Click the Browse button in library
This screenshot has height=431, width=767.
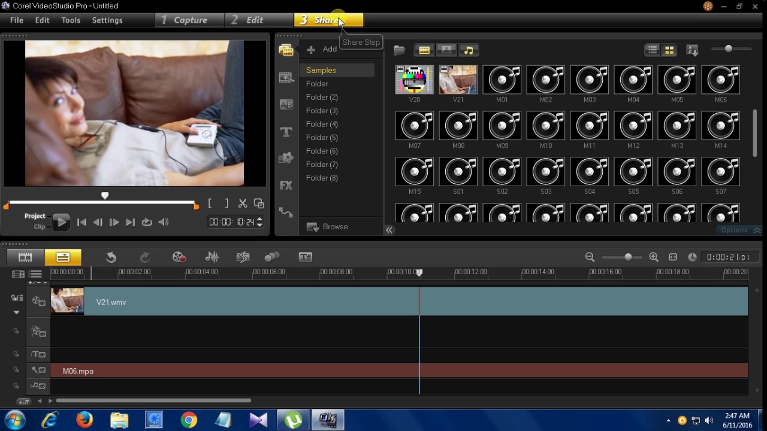pos(328,227)
